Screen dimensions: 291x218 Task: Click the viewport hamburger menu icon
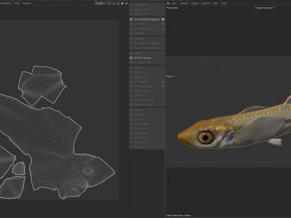point(168,3)
